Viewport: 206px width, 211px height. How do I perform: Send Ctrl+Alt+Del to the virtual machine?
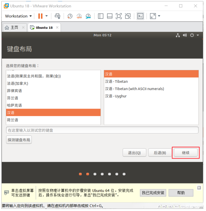click(58, 16)
